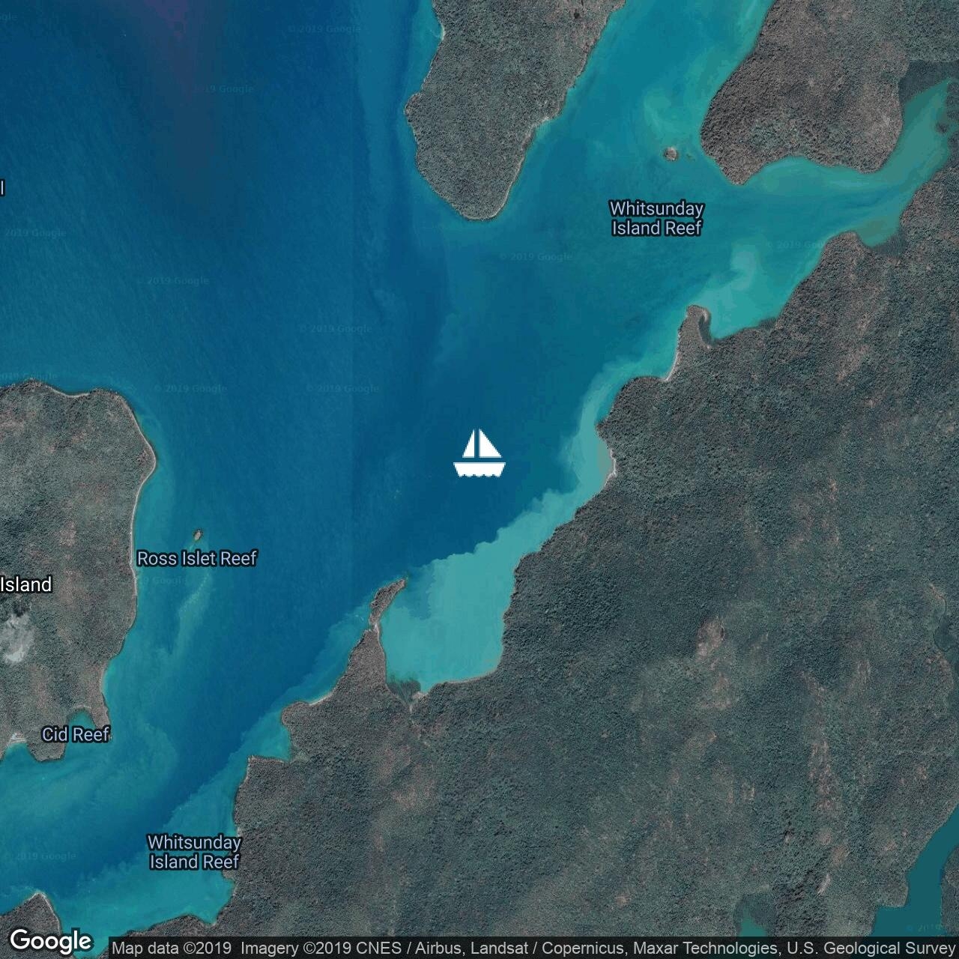Click the whitish bare patch on left island

15,641
